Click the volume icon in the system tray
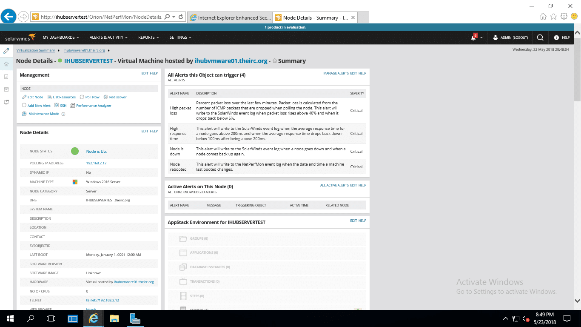The width and height of the screenshot is (581, 327). [526, 318]
